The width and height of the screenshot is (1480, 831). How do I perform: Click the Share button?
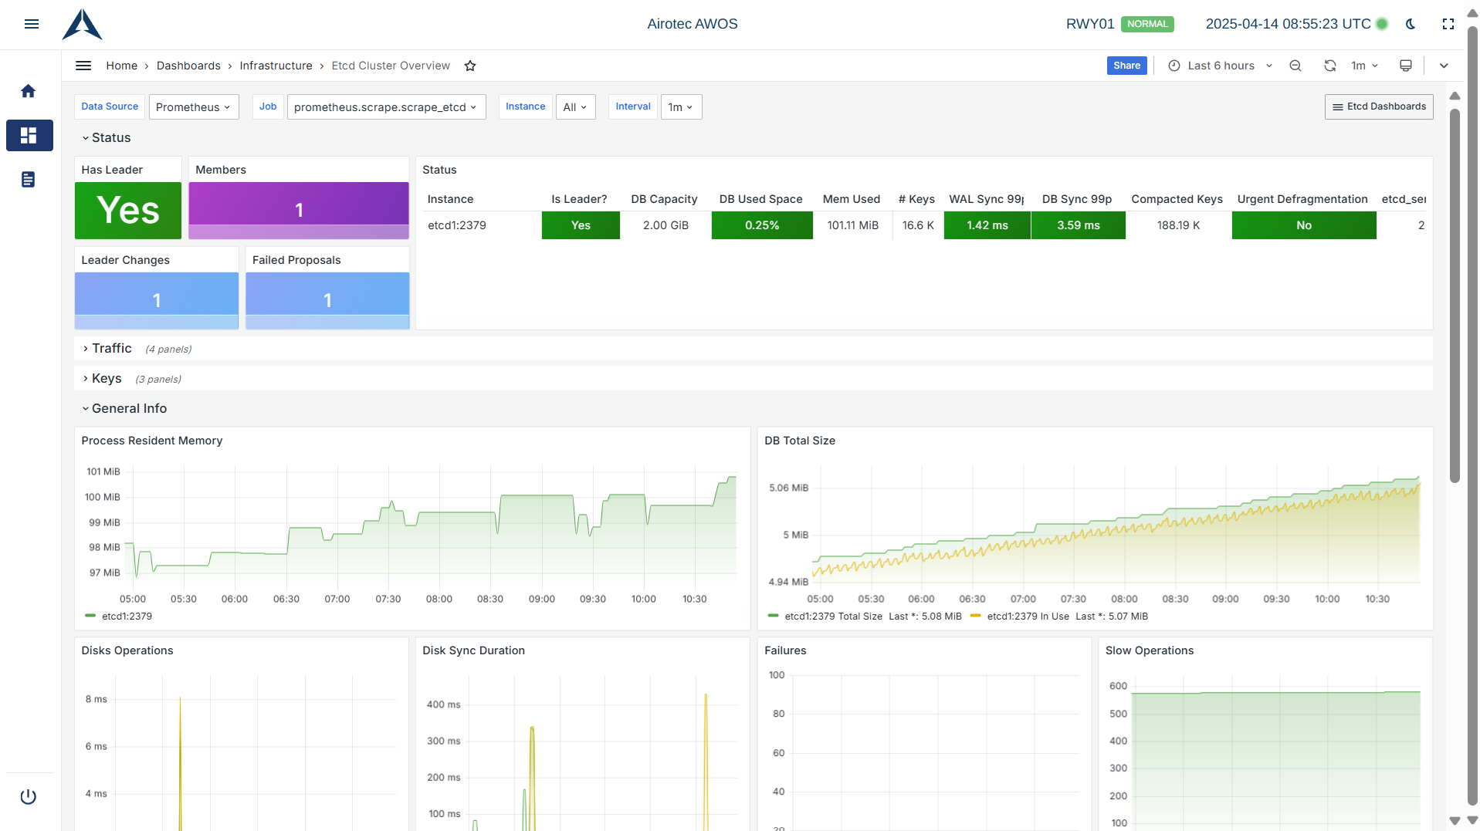pos(1126,66)
